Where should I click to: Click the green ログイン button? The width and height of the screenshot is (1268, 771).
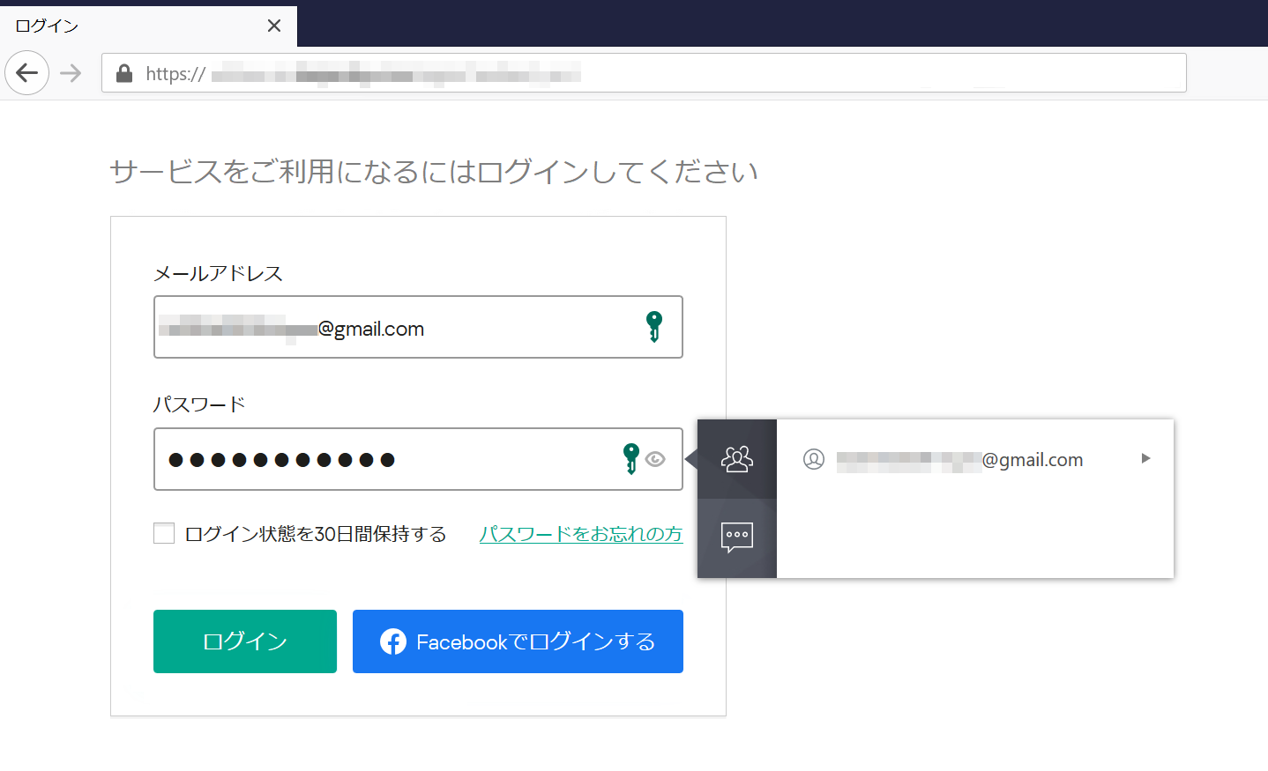pyautogui.click(x=245, y=641)
